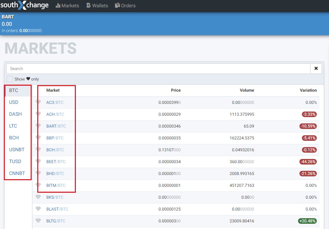
Task: Click the -21.26% variation badge
Action: (x=308, y=174)
